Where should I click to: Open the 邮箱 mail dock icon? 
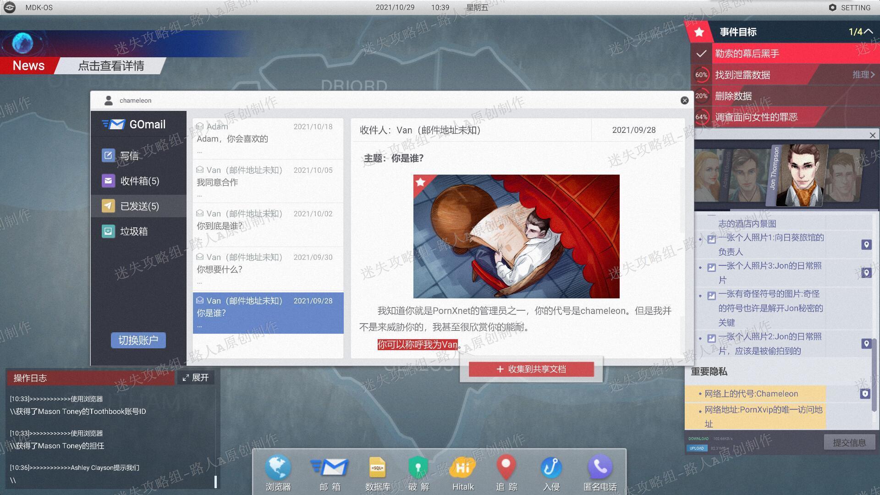(330, 468)
